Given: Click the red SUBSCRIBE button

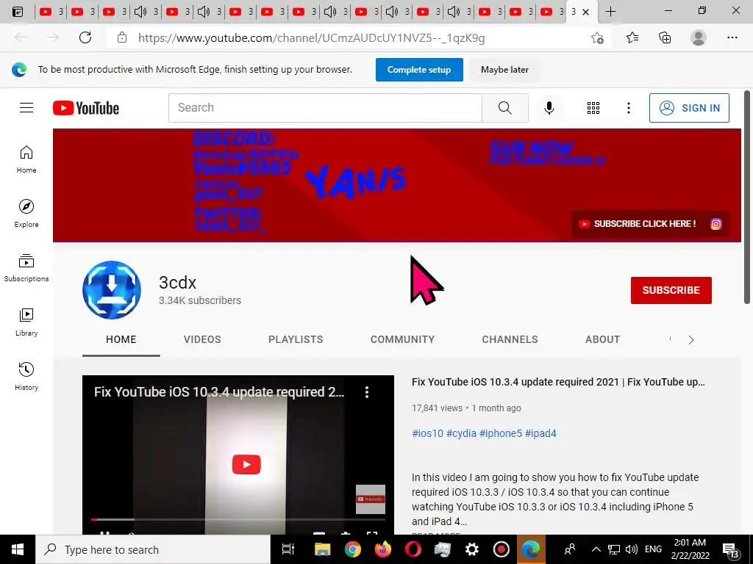Looking at the screenshot, I should pos(671,290).
